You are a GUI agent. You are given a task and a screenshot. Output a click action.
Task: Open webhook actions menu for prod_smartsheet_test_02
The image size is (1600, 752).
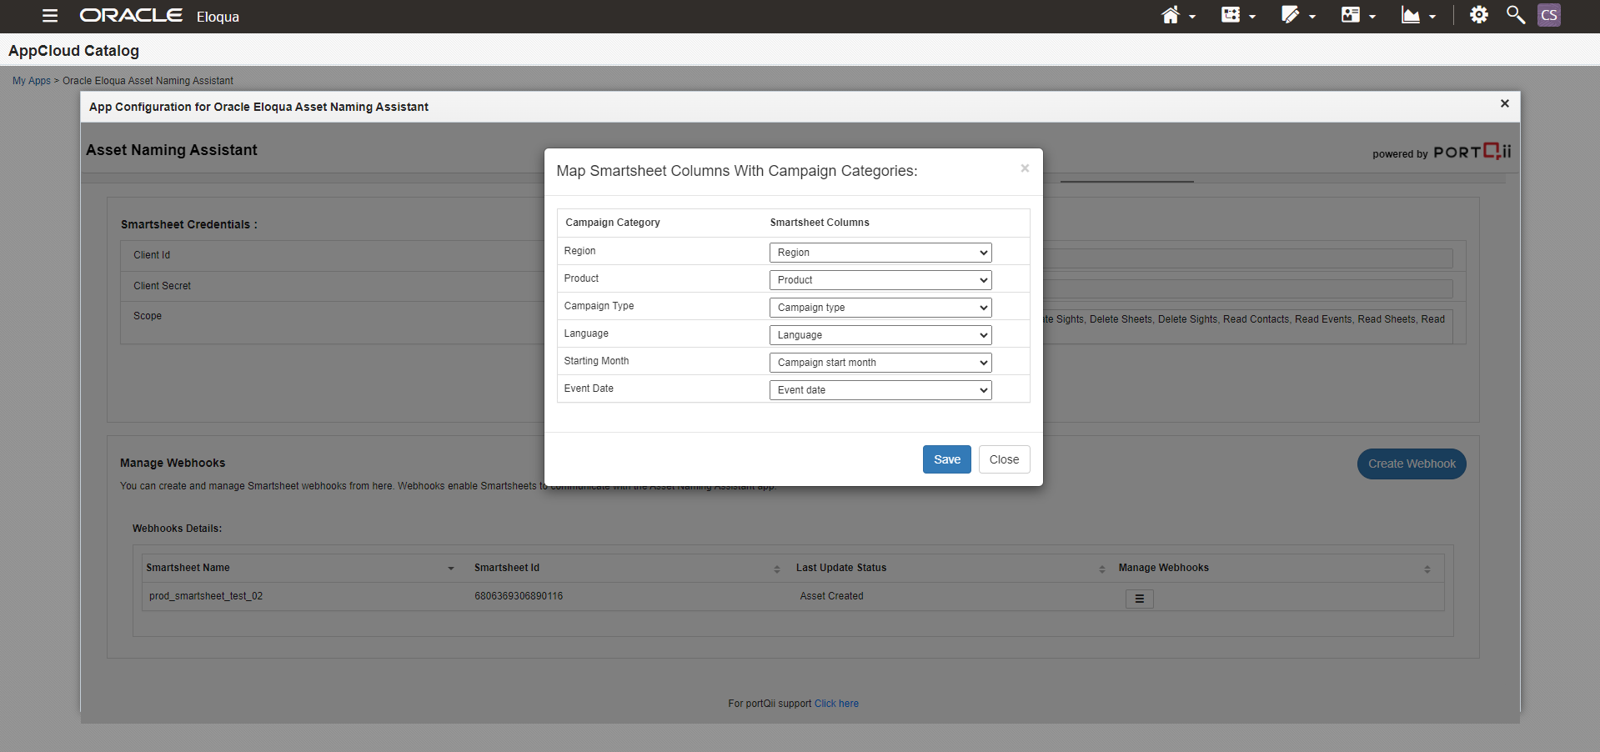coord(1139,599)
